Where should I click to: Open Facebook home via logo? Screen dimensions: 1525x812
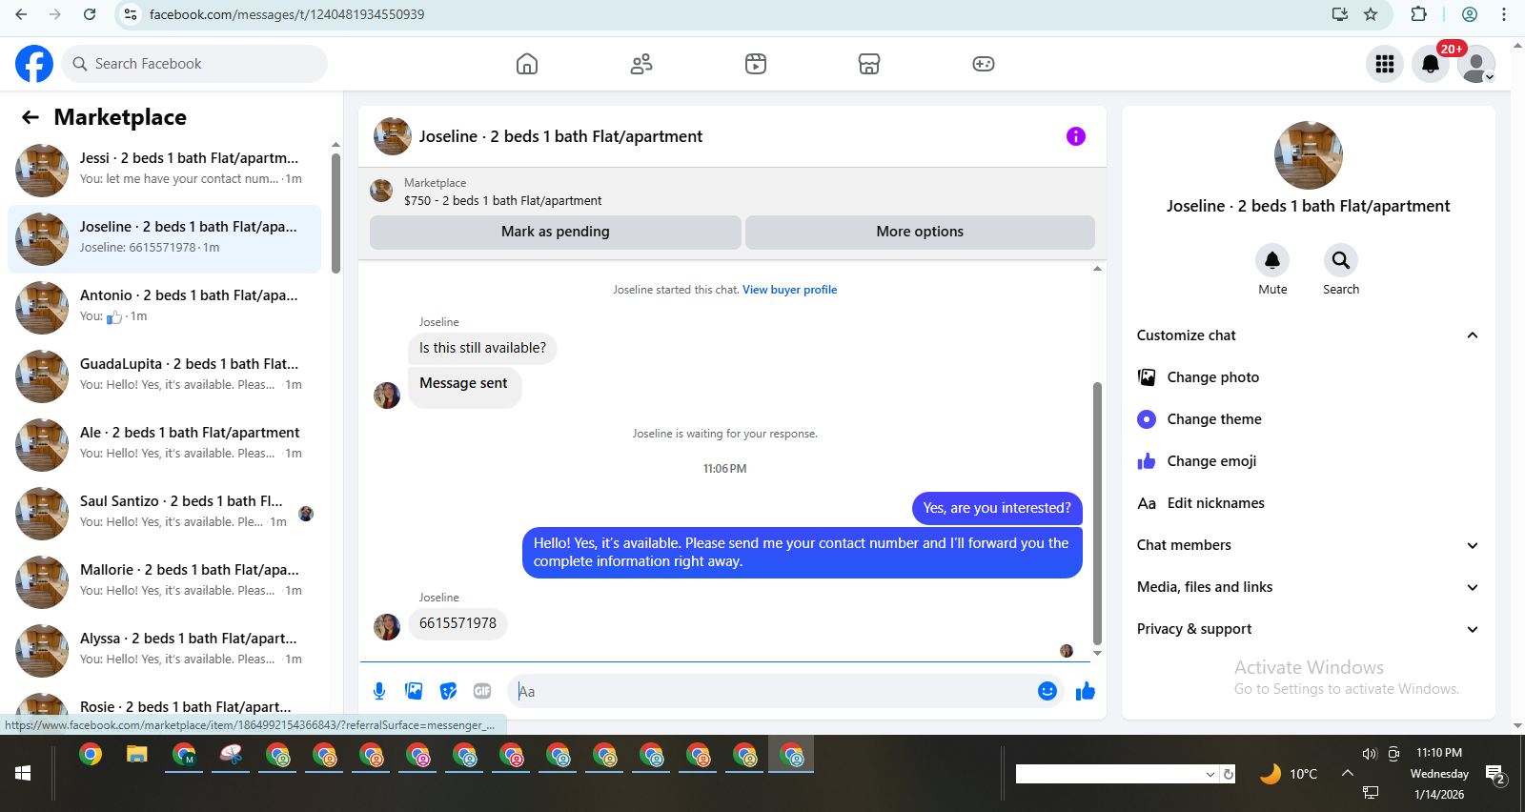click(x=34, y=64)
